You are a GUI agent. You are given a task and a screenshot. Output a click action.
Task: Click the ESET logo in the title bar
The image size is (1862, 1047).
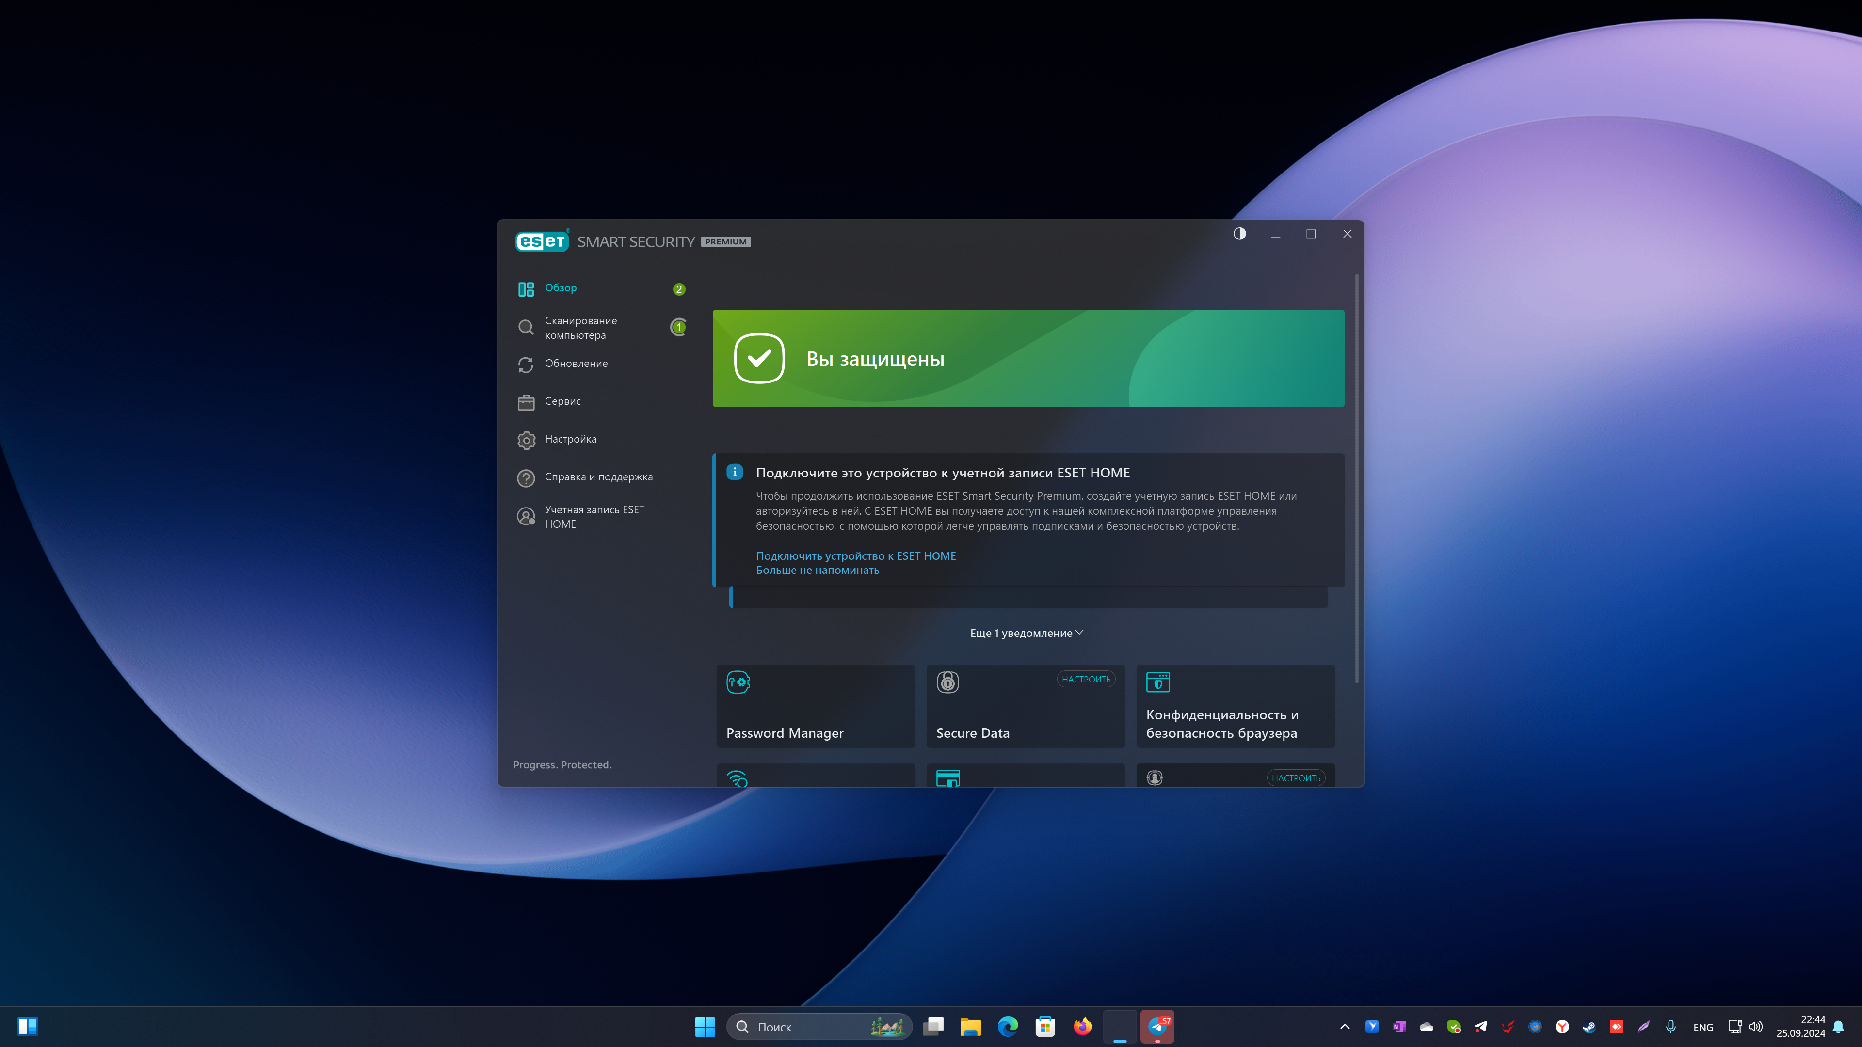(542, 241)
